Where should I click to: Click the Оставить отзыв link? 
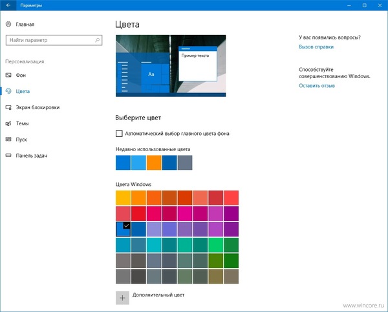click(317, 85)
